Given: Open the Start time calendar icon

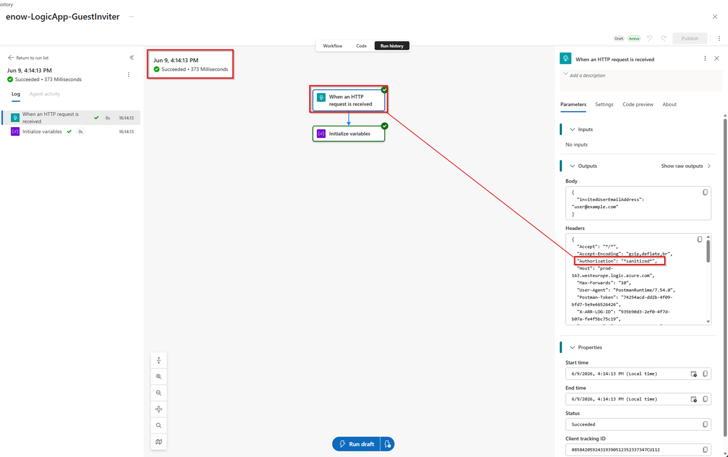Looking at the screenshot, I should click(x=693, y=374).
